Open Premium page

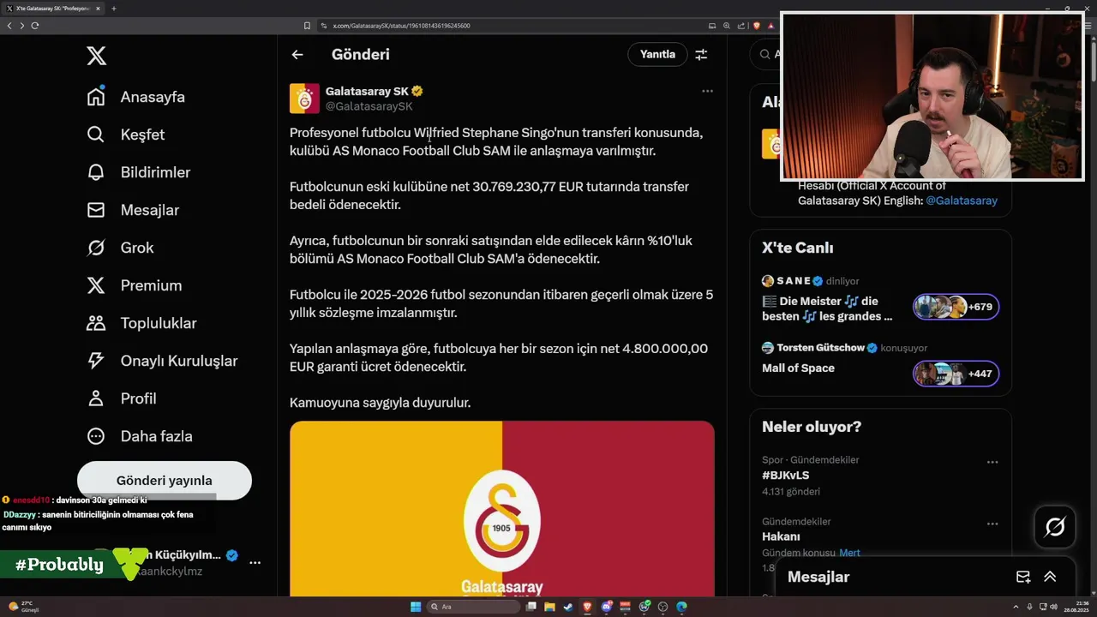click(x=135, y=285)
